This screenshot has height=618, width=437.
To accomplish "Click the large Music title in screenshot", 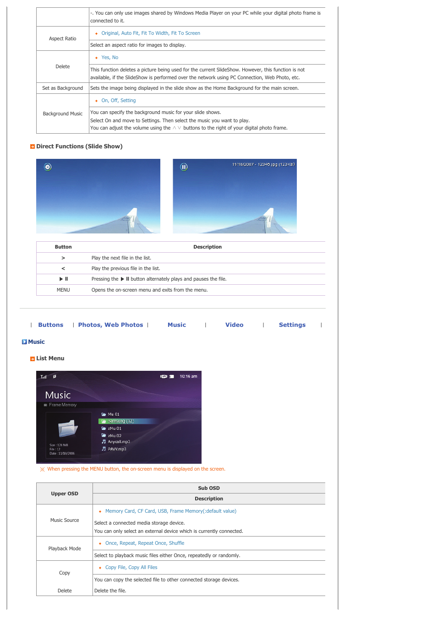I will click(58, 395).
